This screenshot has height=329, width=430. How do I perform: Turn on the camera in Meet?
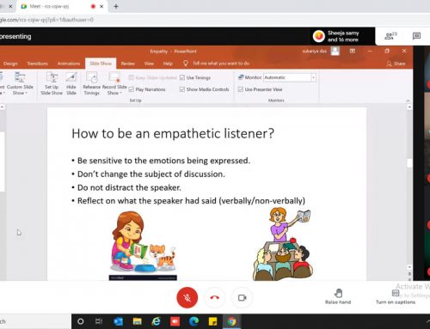(243, 298)
